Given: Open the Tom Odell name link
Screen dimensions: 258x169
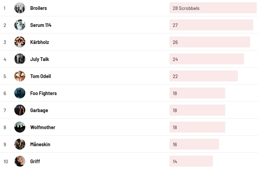Looking at the screenshot, I should (x=40, y=76).
